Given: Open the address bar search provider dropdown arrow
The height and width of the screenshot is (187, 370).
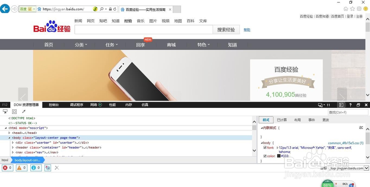Looking at the screenshot, I should pos(106,9).
